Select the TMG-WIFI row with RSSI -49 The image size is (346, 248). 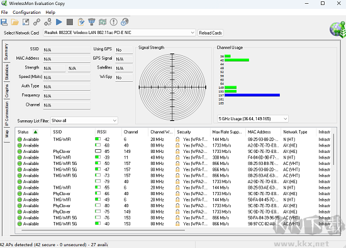[174, 200]
